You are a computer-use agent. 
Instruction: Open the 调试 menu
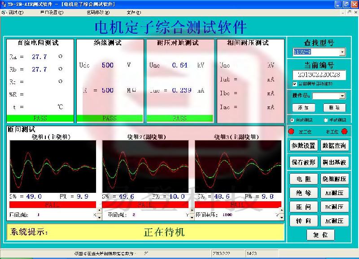[13, 13]
